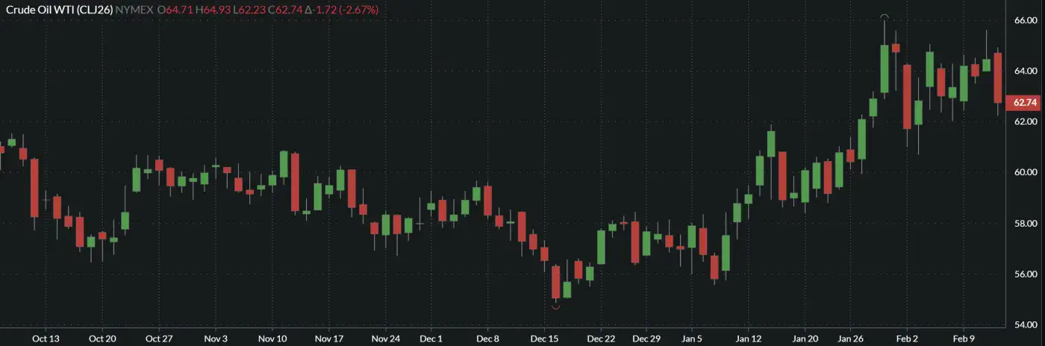Click the Feb 9 date axis label
1045x346 pixels.
[964, 339]
